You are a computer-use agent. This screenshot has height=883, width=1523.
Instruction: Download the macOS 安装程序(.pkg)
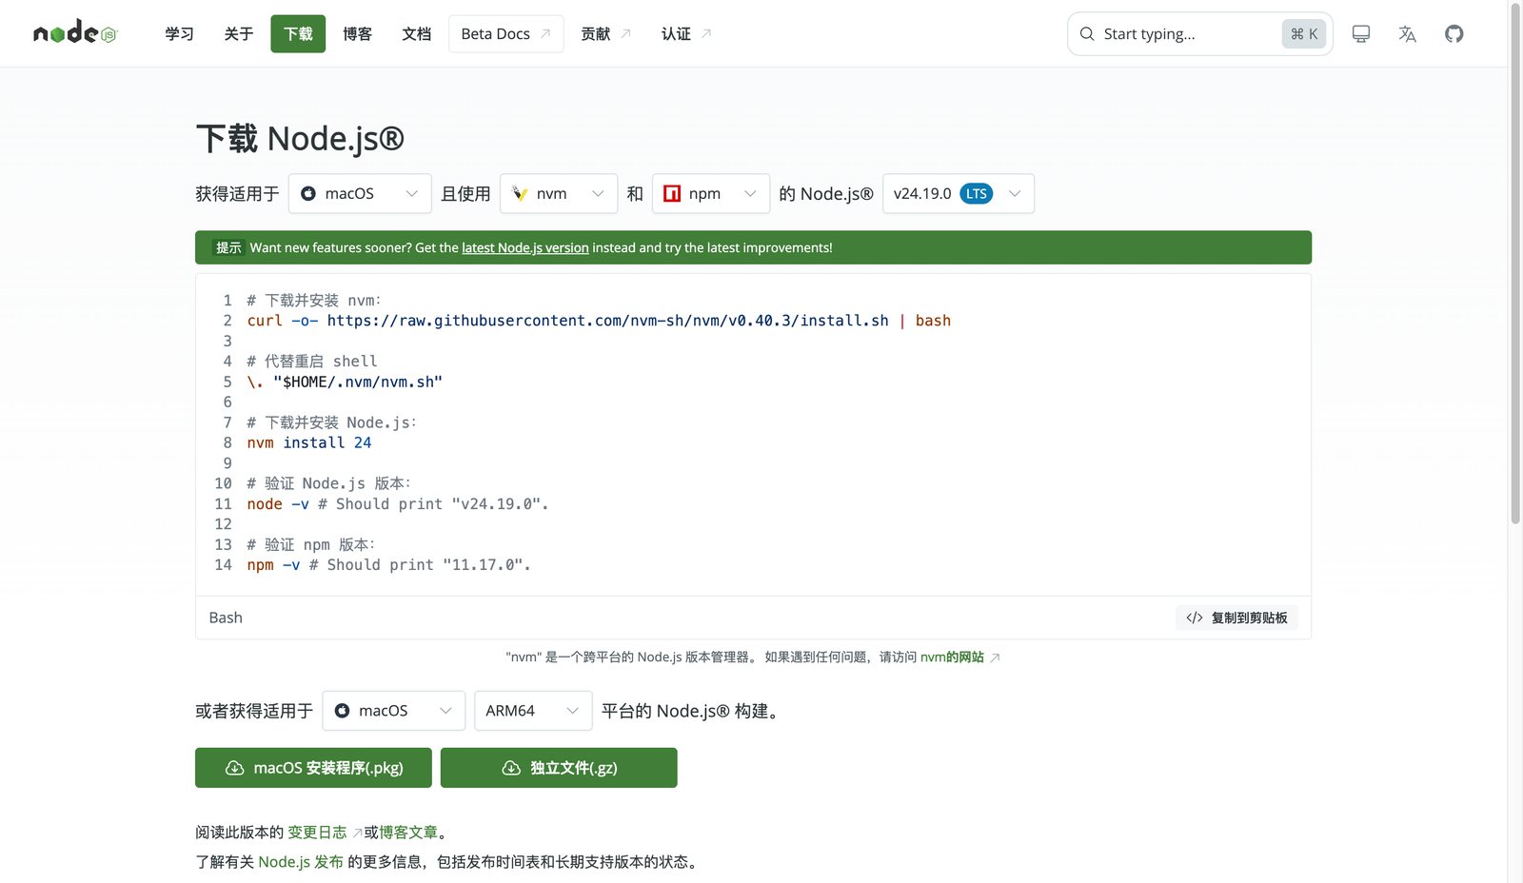[x=313, y=768]
